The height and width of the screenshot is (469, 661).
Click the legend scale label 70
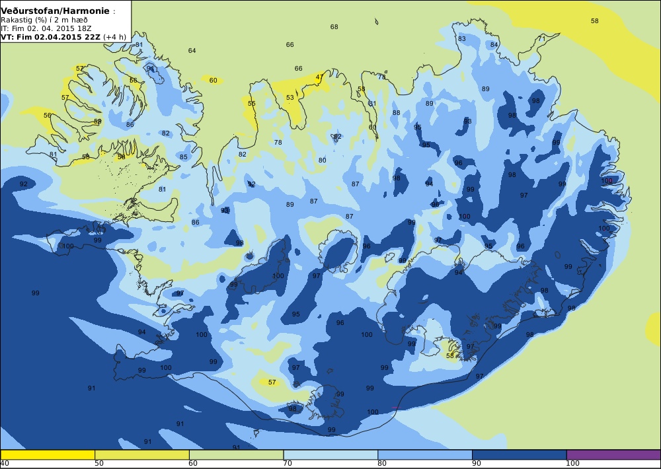288,464
